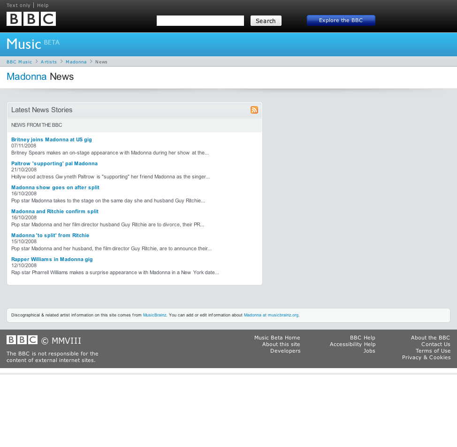457x447 pixels.
Task: Open story 'Madonna and Ritchie confirm split'
Action: 55,211
